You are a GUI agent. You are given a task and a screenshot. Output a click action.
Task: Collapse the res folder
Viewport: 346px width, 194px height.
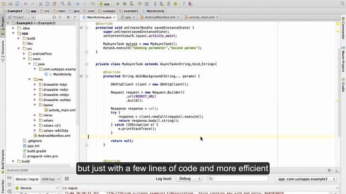30,79
